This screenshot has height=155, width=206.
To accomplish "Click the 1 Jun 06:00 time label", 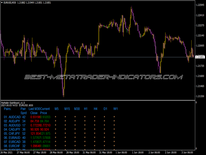I will pos(121,152).
